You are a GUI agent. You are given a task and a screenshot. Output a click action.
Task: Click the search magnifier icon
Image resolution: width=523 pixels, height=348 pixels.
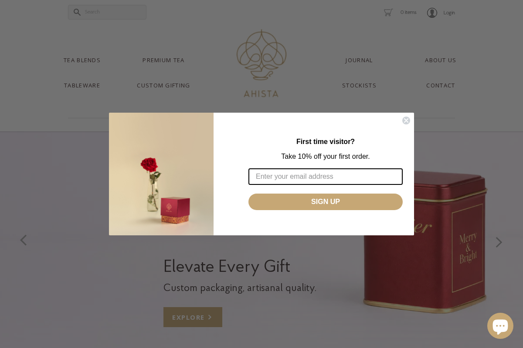pos(77,12)
